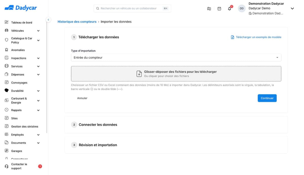Expand the Véhicules submenu chevron

[38, 31]
